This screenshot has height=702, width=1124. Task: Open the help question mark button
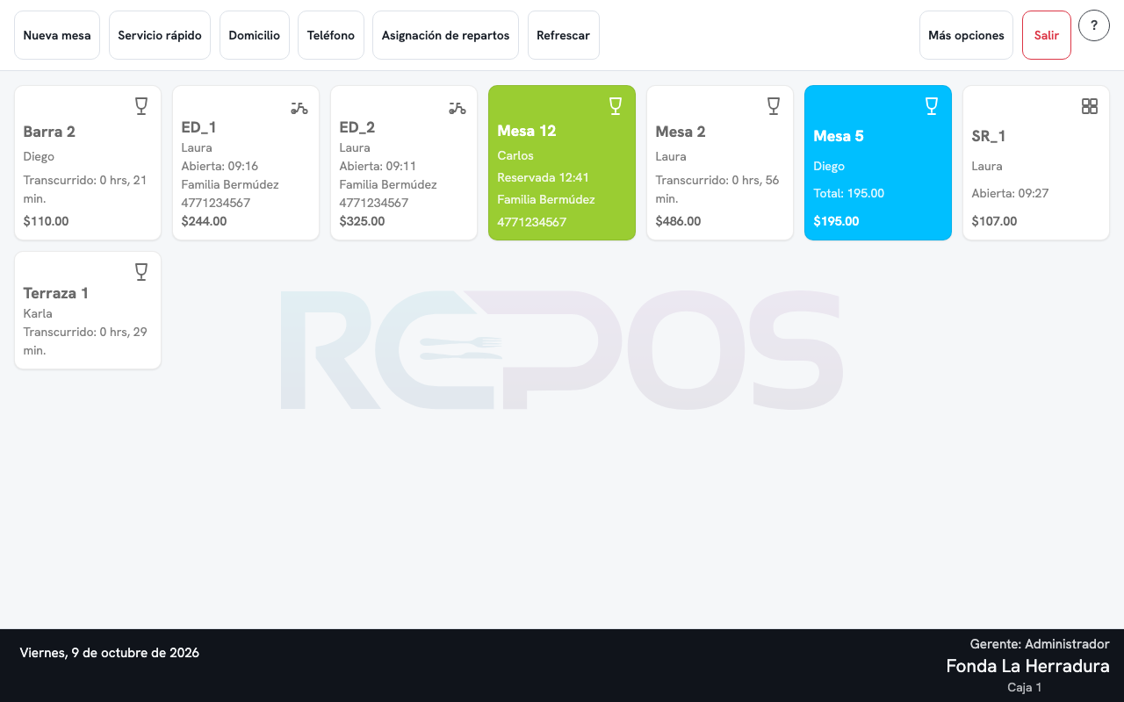coord(1094,26)
